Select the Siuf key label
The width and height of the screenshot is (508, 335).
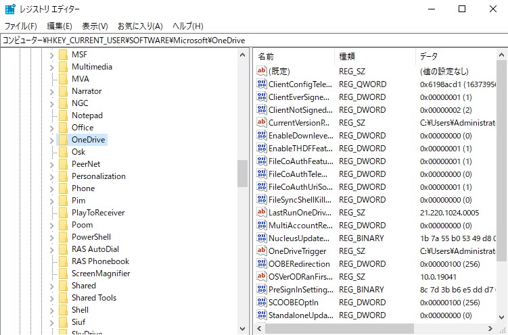78,322
